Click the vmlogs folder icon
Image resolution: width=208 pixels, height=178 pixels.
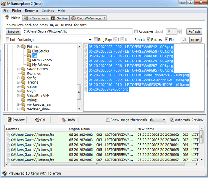(24, 100)
